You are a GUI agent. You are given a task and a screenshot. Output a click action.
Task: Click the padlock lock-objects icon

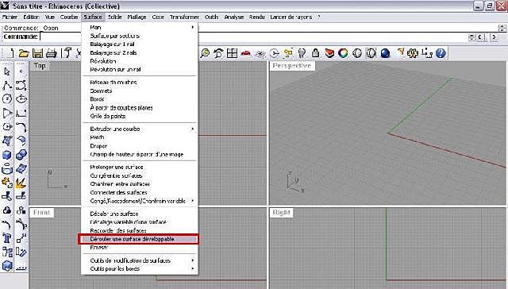(316, 53)
